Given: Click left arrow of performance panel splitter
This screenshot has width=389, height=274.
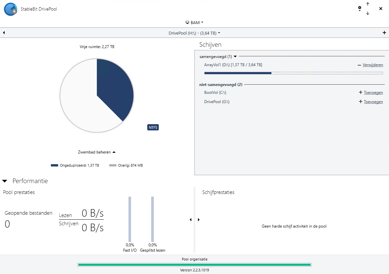Looking at the screenshot, I should (x=190, y=220).
